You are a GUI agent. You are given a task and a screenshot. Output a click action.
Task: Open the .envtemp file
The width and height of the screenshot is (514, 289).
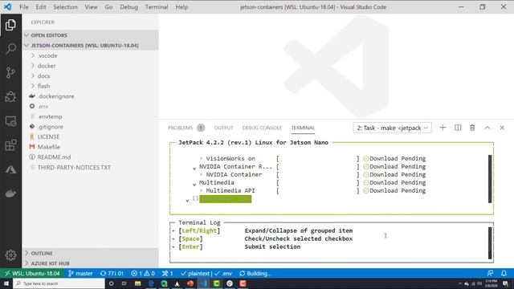coord(91,116)
